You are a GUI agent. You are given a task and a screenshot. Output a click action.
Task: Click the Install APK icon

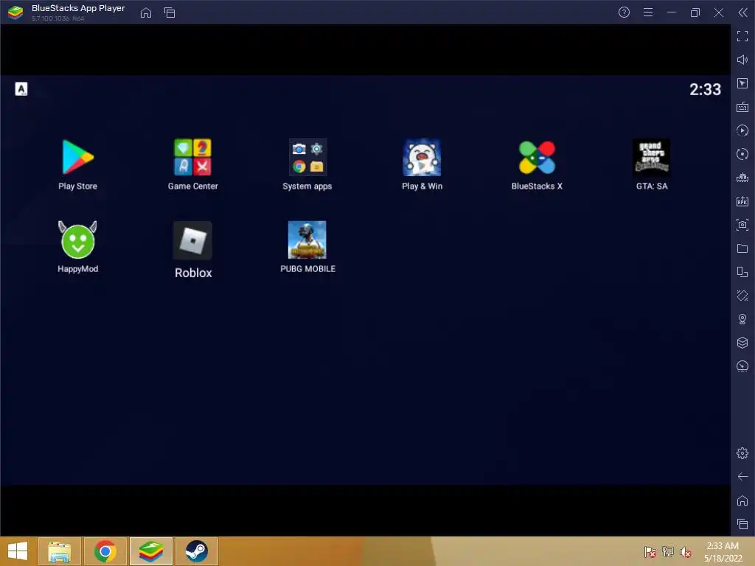point(742,201)
